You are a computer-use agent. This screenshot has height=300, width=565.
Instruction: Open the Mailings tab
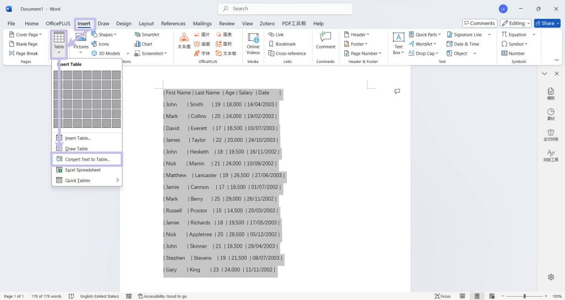coord(202,23)
